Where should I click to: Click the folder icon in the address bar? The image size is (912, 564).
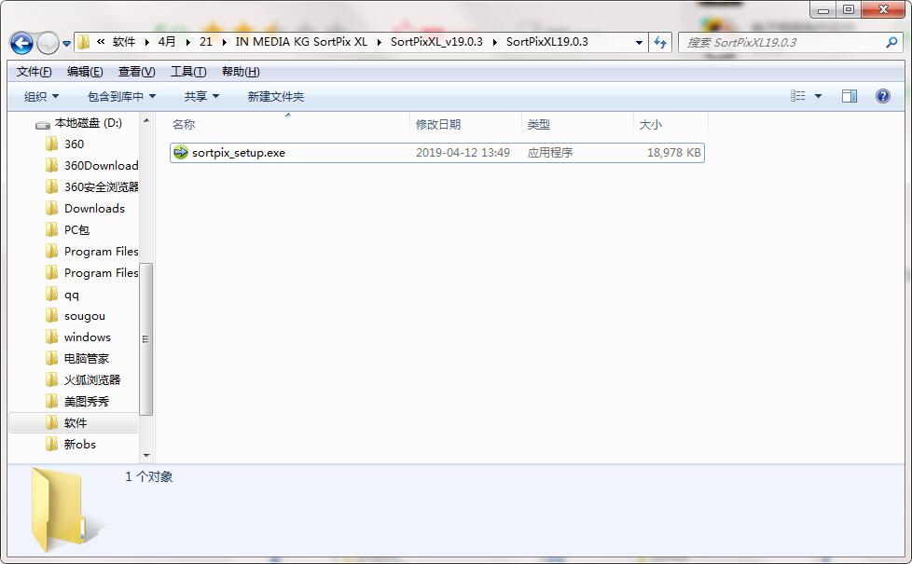84,42
